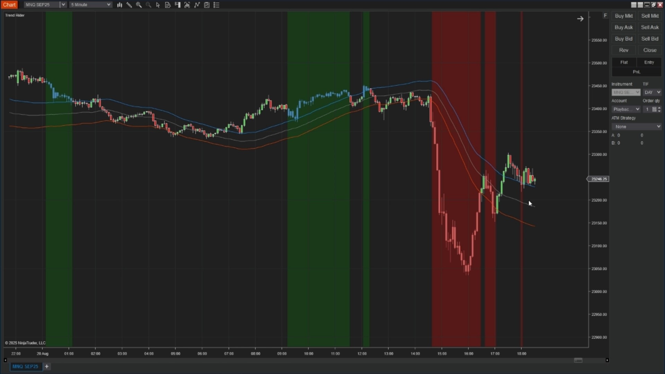Open the chart properties list icon
This screenshot has height=374, width=665.
coord(216,5)
